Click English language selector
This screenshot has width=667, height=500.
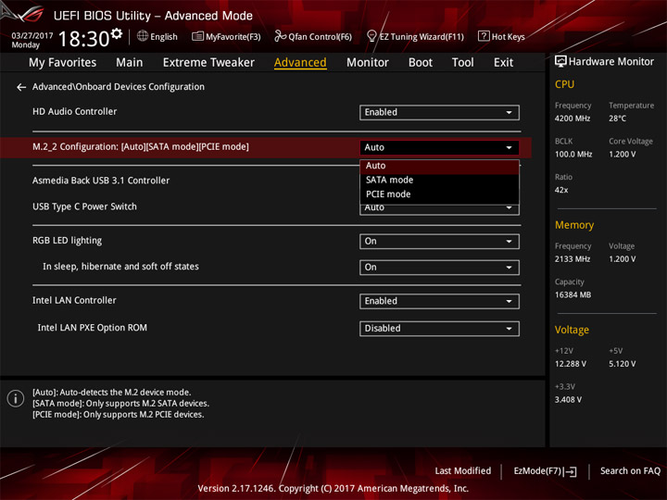coord(164,37)
